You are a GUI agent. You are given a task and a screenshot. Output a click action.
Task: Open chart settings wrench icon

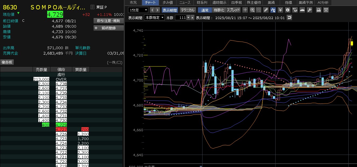pyautogui.click(x=310, y=10)
